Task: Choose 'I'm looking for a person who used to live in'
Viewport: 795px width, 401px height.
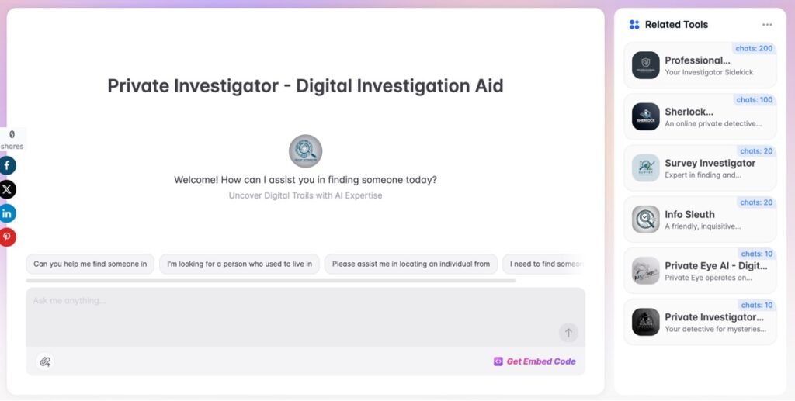Action: click(239, 264)
